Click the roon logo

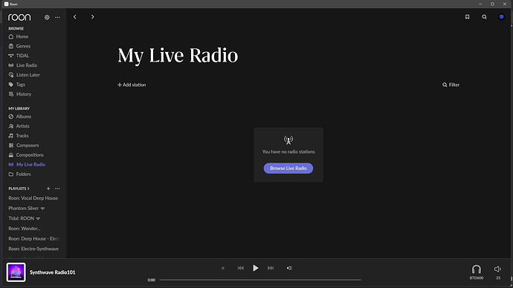pyautogui.click(x=19, y=17)
